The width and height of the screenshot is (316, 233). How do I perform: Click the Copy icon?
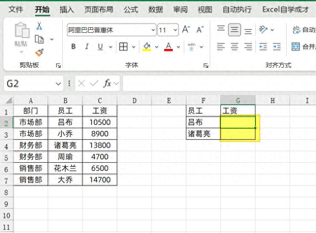(39, 39)
